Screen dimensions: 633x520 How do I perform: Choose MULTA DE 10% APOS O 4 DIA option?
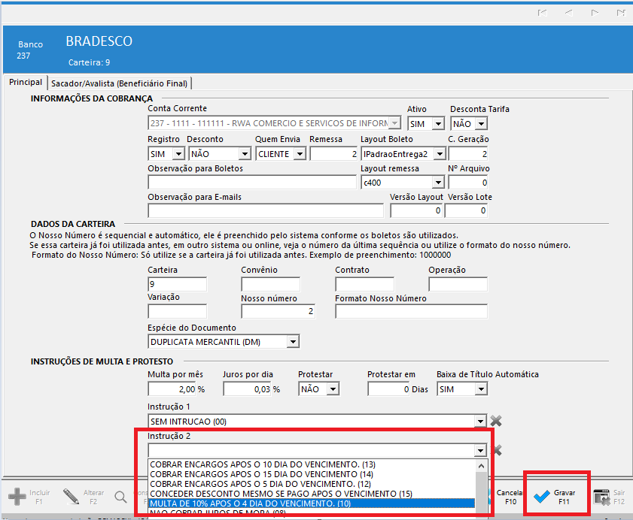[x=312, y=503]
